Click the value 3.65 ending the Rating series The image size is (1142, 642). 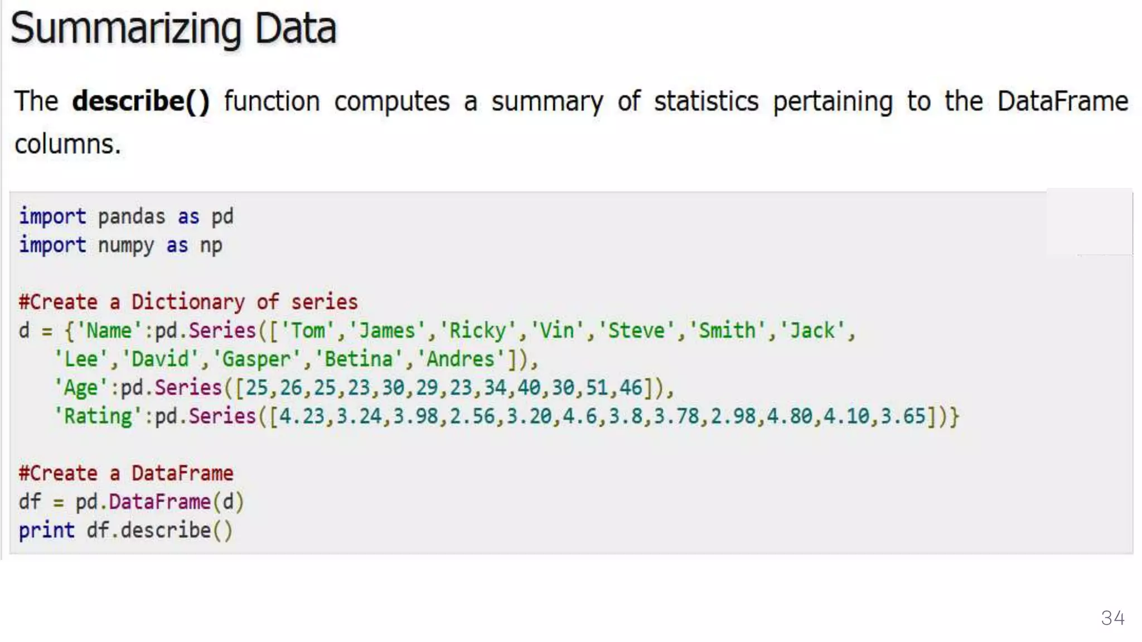903,416
